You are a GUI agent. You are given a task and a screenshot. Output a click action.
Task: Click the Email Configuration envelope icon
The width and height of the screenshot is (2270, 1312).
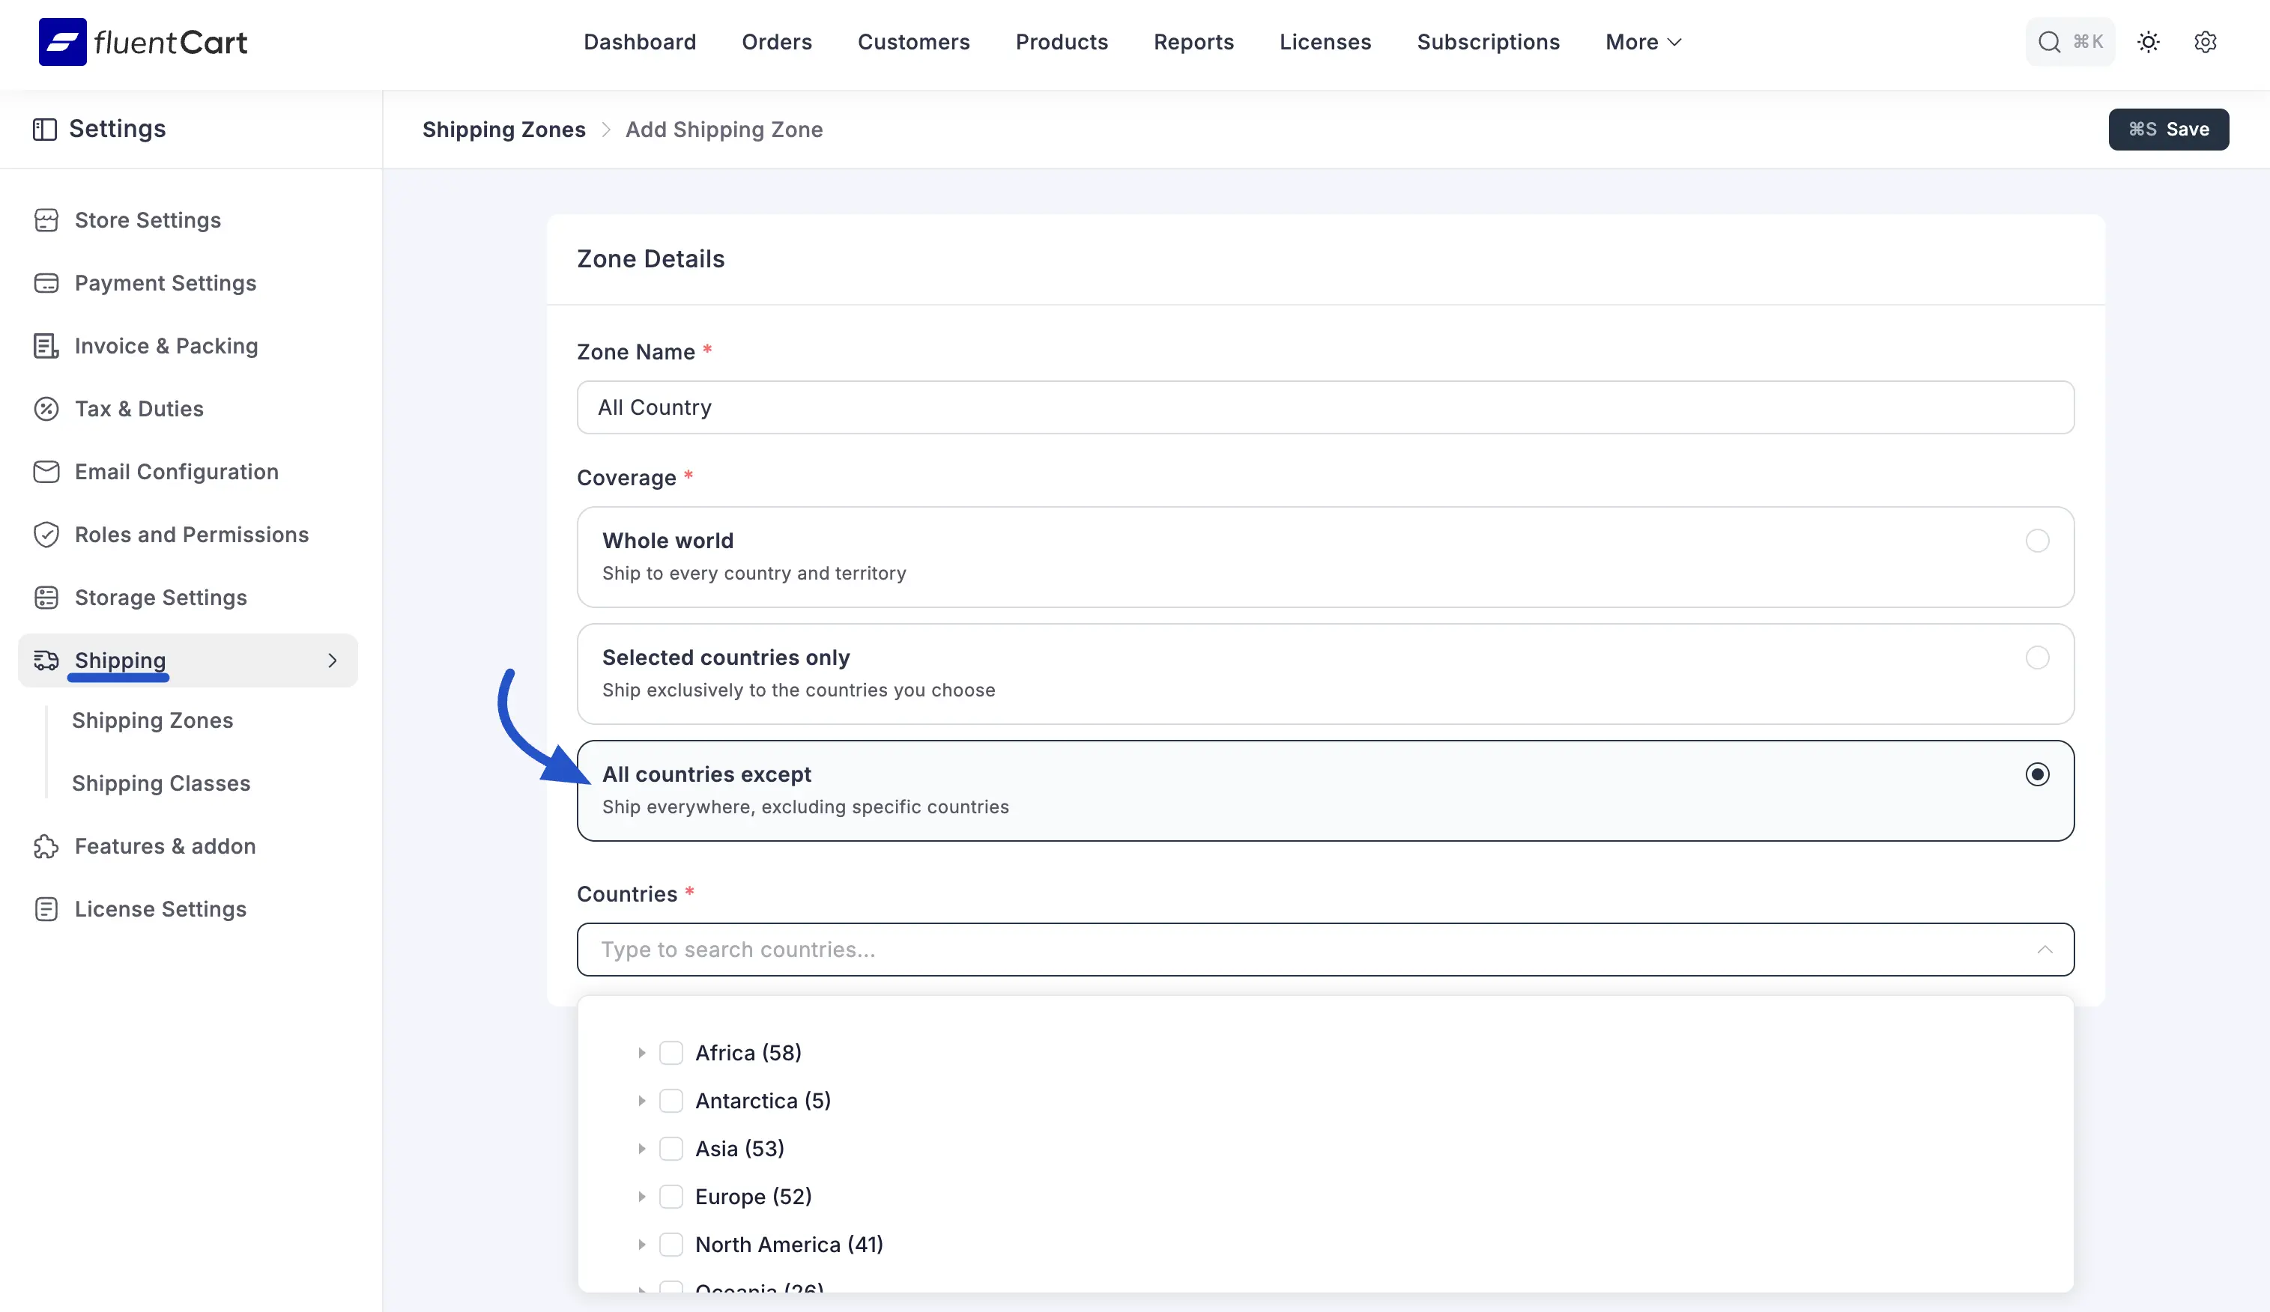(x=46, y=472)
